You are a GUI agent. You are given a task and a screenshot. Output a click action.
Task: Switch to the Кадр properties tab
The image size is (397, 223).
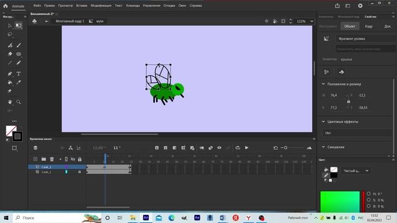tap(368, 26)
